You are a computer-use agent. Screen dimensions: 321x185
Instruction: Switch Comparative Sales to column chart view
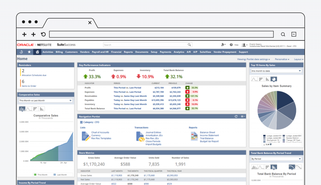pos(42,109)
